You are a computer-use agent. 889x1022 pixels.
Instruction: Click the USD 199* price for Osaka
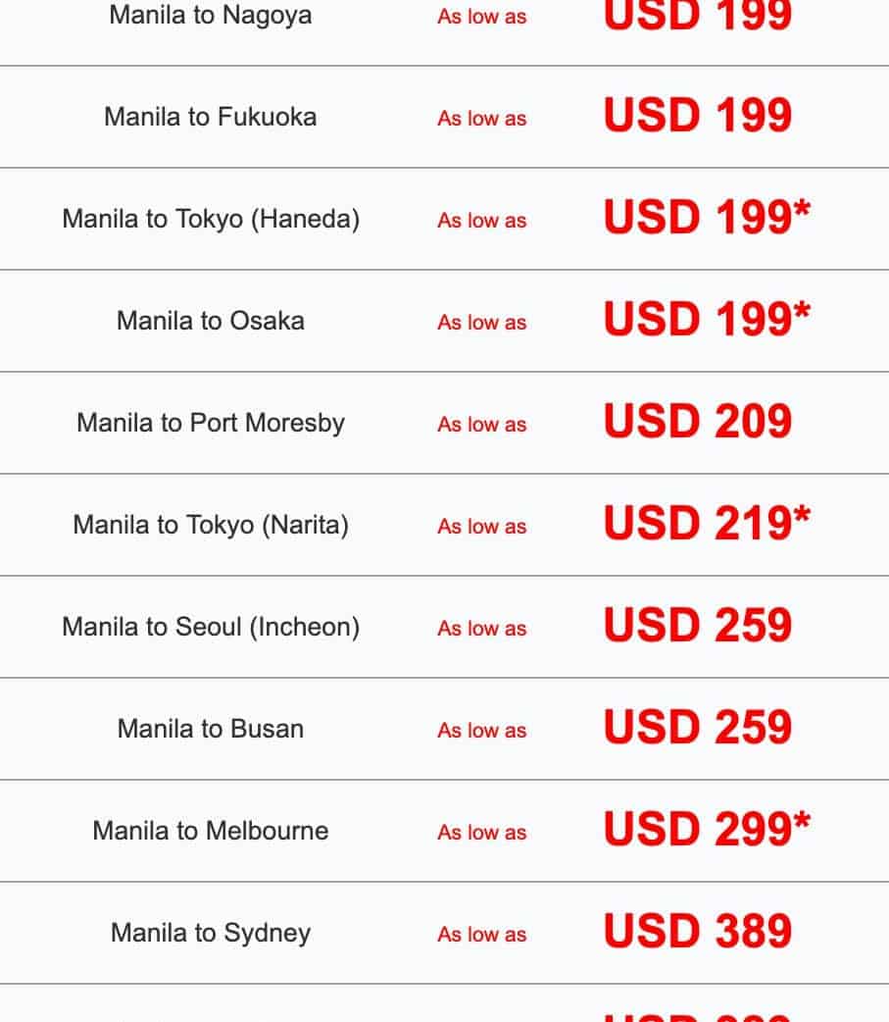click(707, 321)
